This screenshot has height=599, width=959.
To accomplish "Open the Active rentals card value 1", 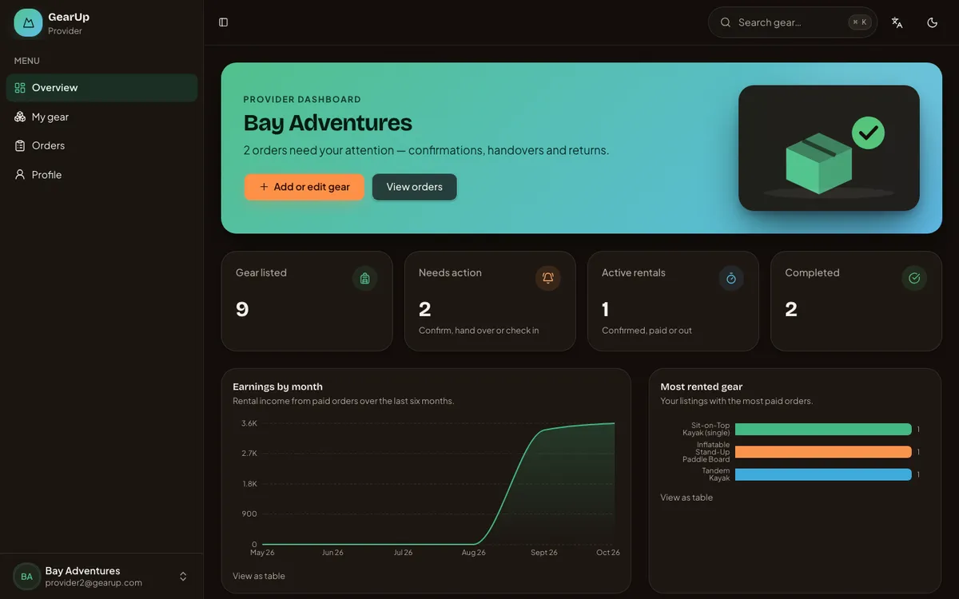I will coord(606,309).
